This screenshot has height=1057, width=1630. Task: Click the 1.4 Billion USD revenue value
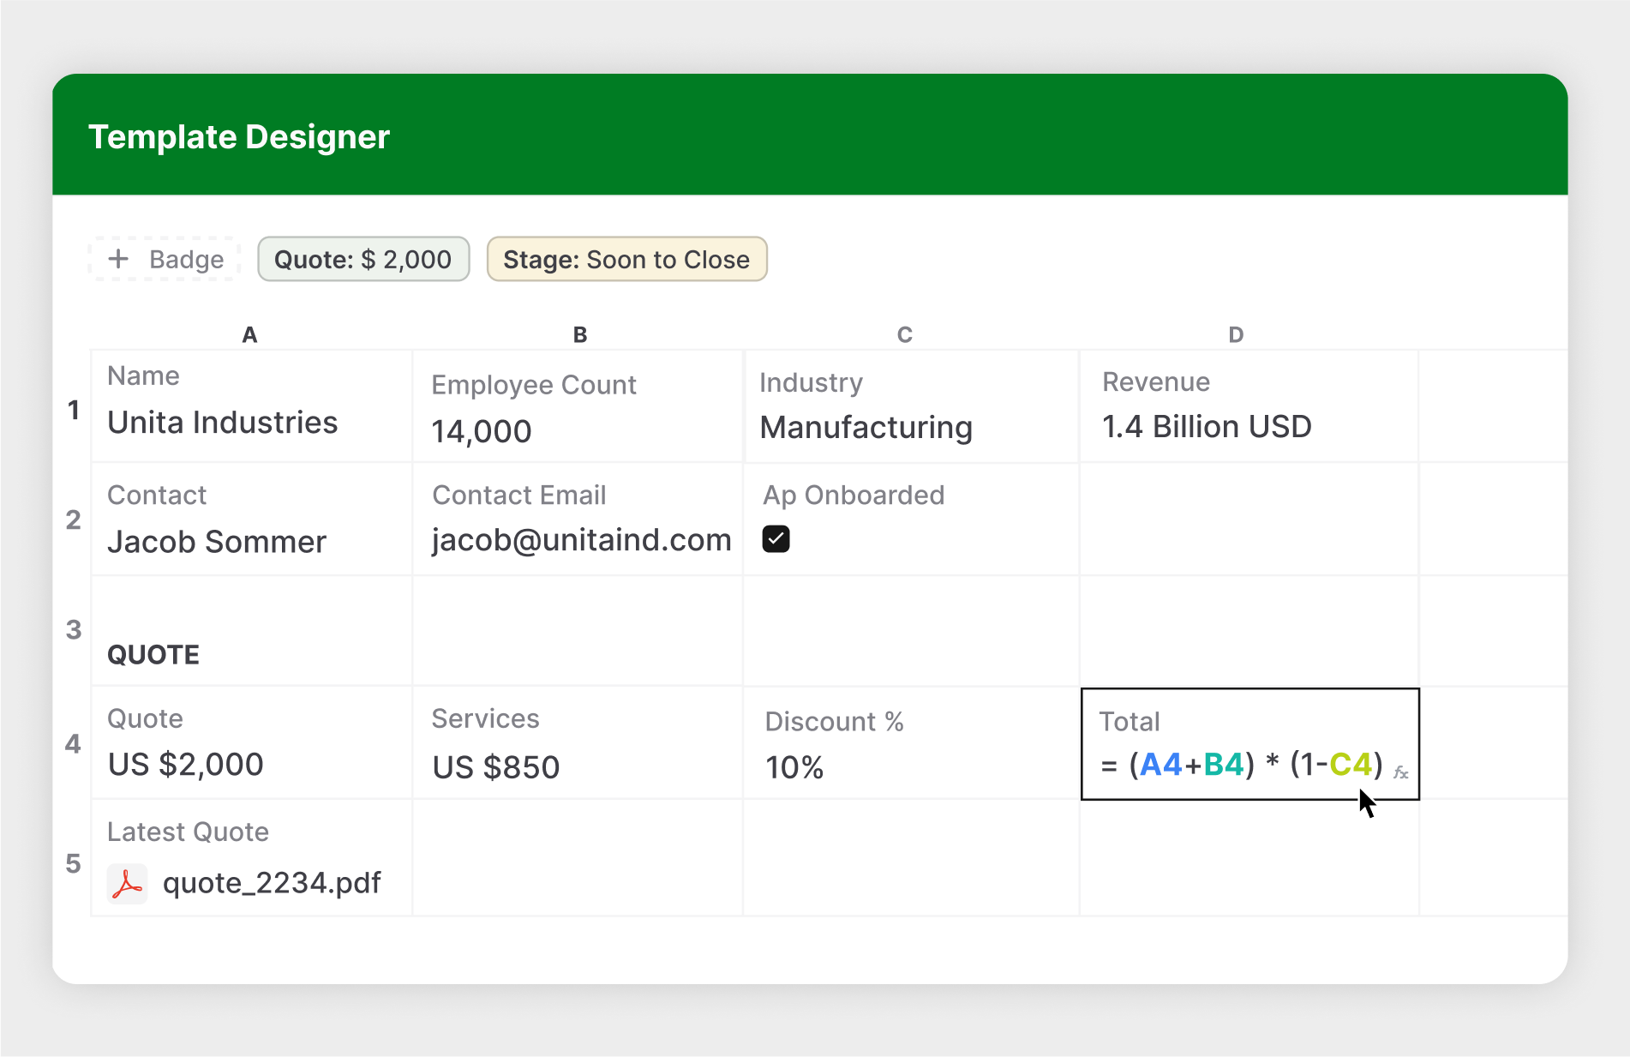(1207, 427)
